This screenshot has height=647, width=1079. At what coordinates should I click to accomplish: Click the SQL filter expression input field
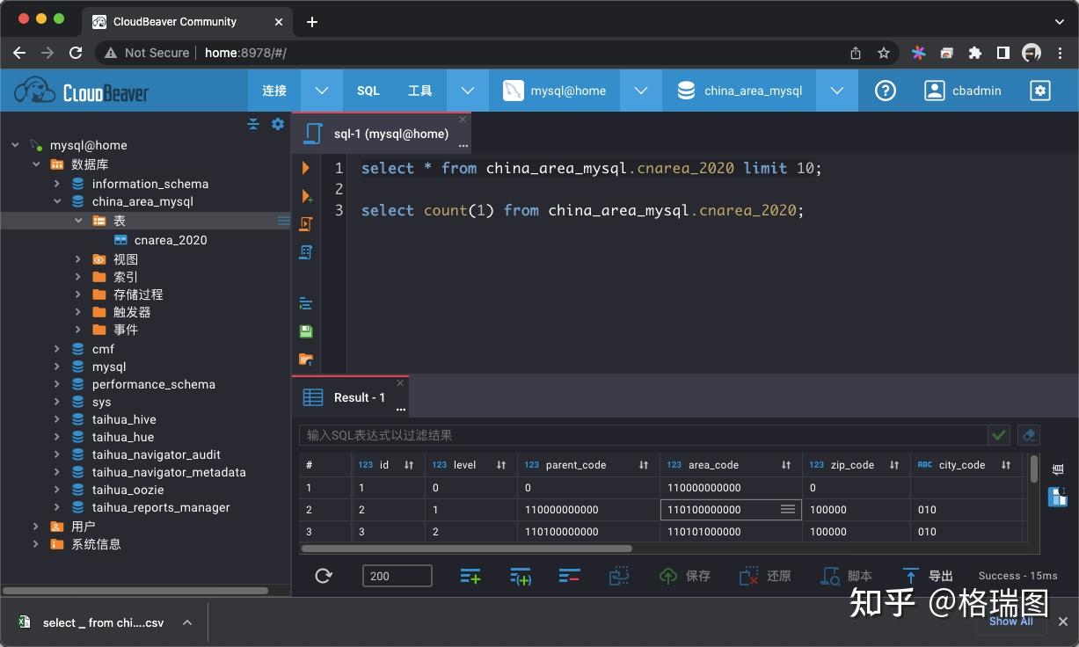pos(642,435)
